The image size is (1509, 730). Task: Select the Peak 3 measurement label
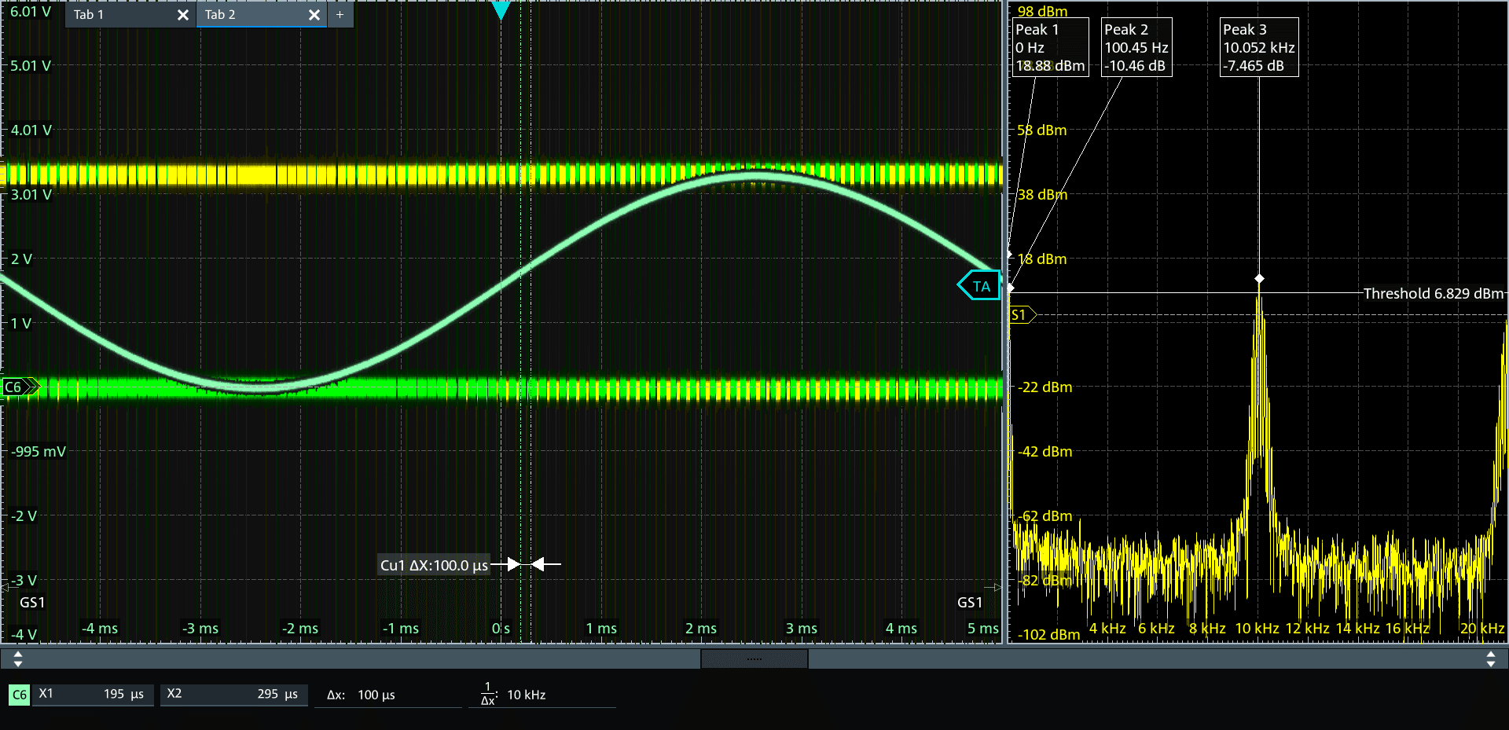point(1258,47)
